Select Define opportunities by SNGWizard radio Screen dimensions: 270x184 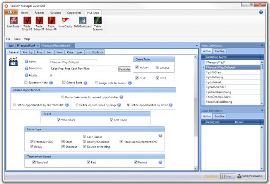[x=14, y=105]
